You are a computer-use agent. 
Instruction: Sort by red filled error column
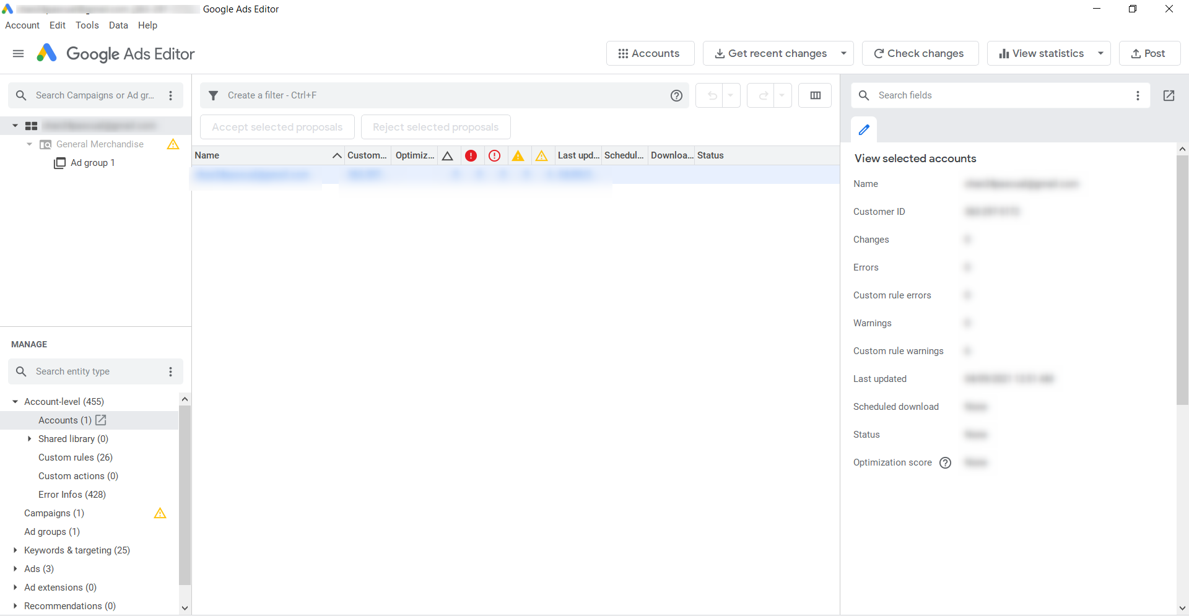471,155
